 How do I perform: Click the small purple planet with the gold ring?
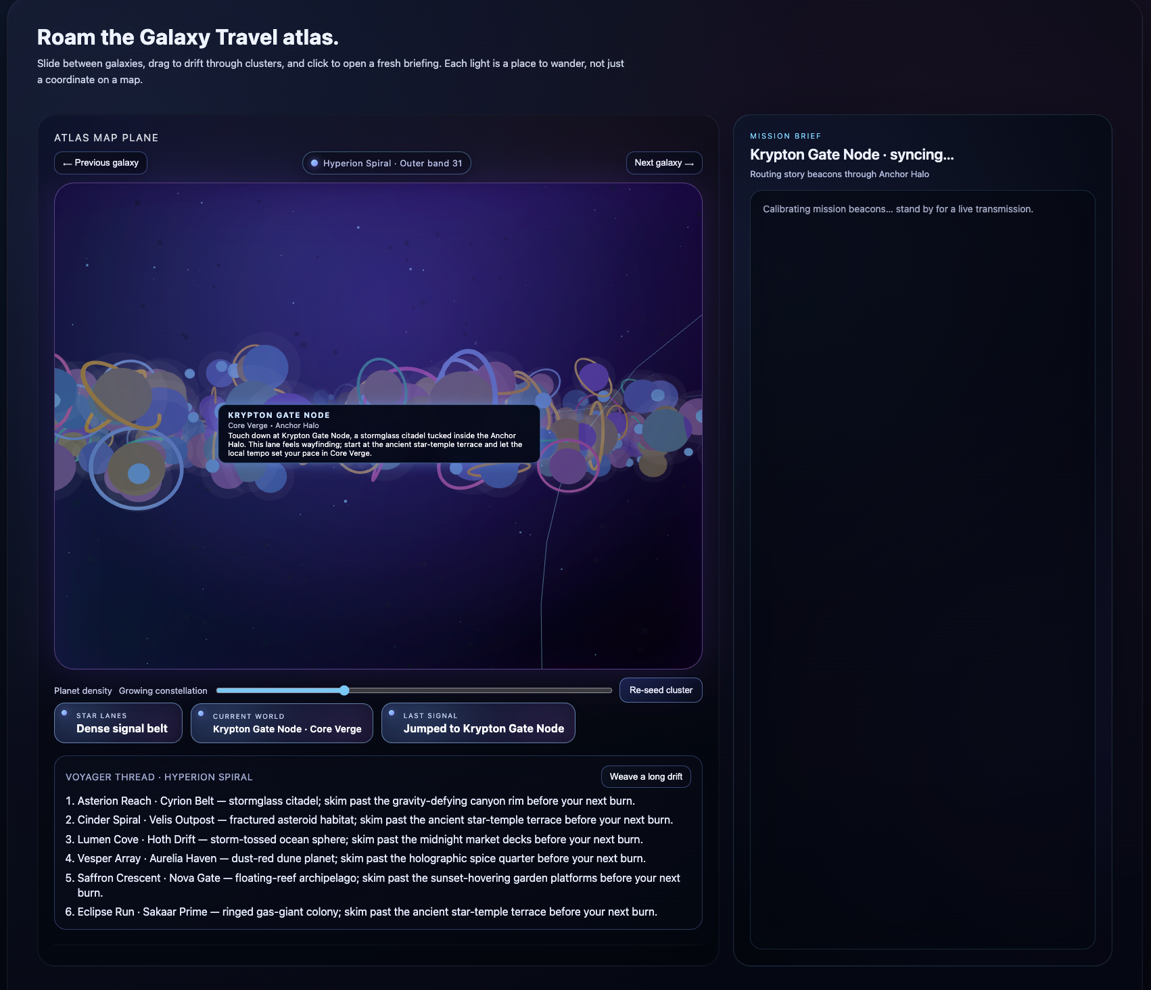594,377
